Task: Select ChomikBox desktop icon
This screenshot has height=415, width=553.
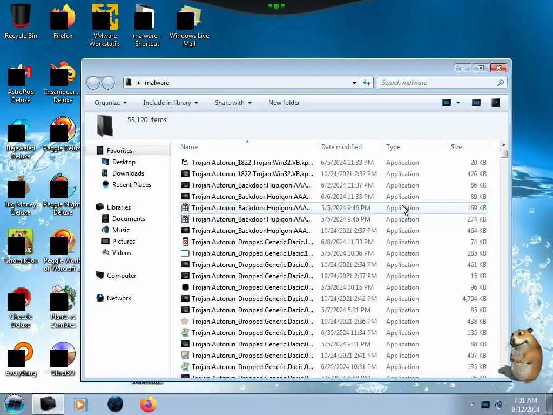Action: pos(21,246)
